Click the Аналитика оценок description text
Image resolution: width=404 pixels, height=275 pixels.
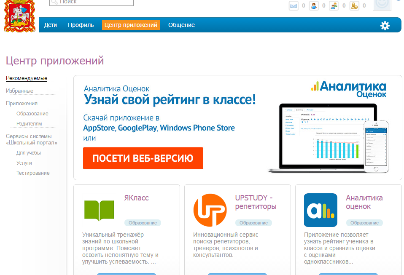[x=339, y=248]
